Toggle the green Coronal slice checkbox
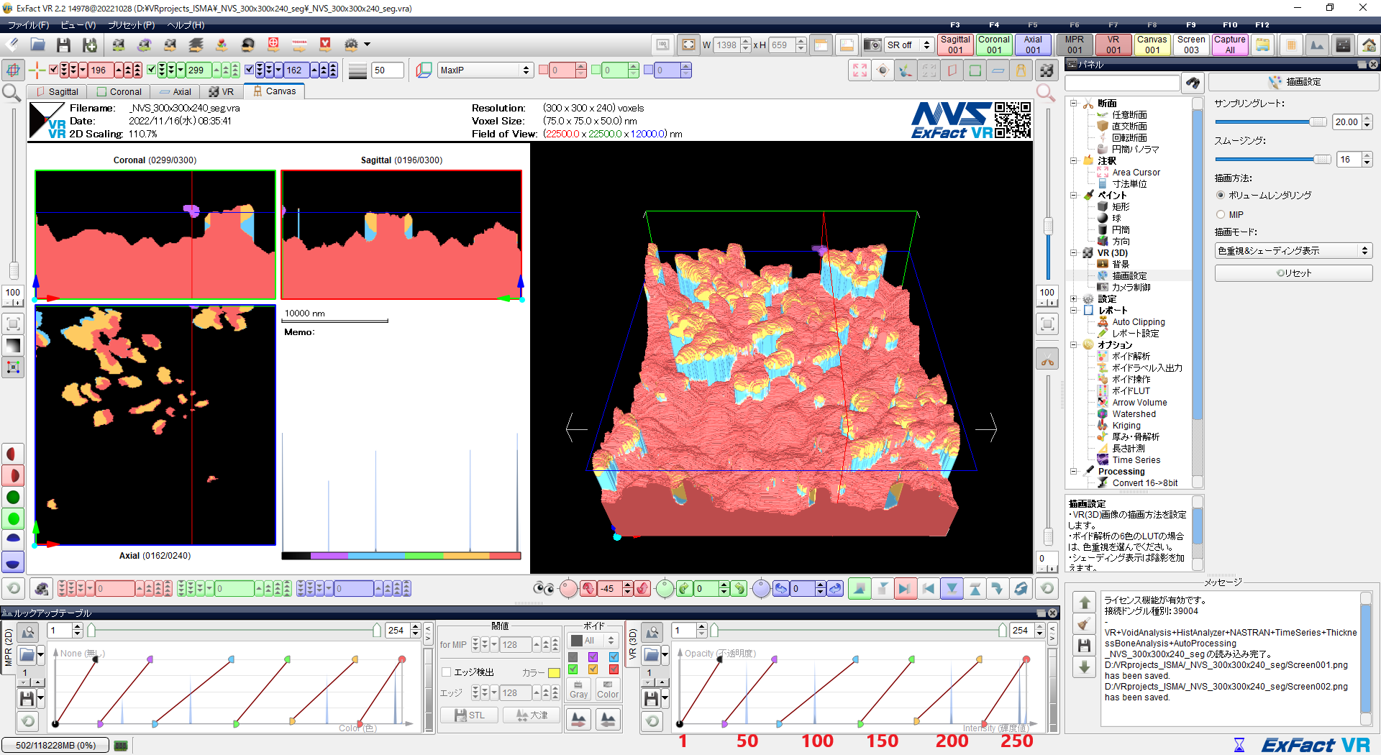This screenshot has height=755, width=1381. pyautogui.click(x=151, y=70)
